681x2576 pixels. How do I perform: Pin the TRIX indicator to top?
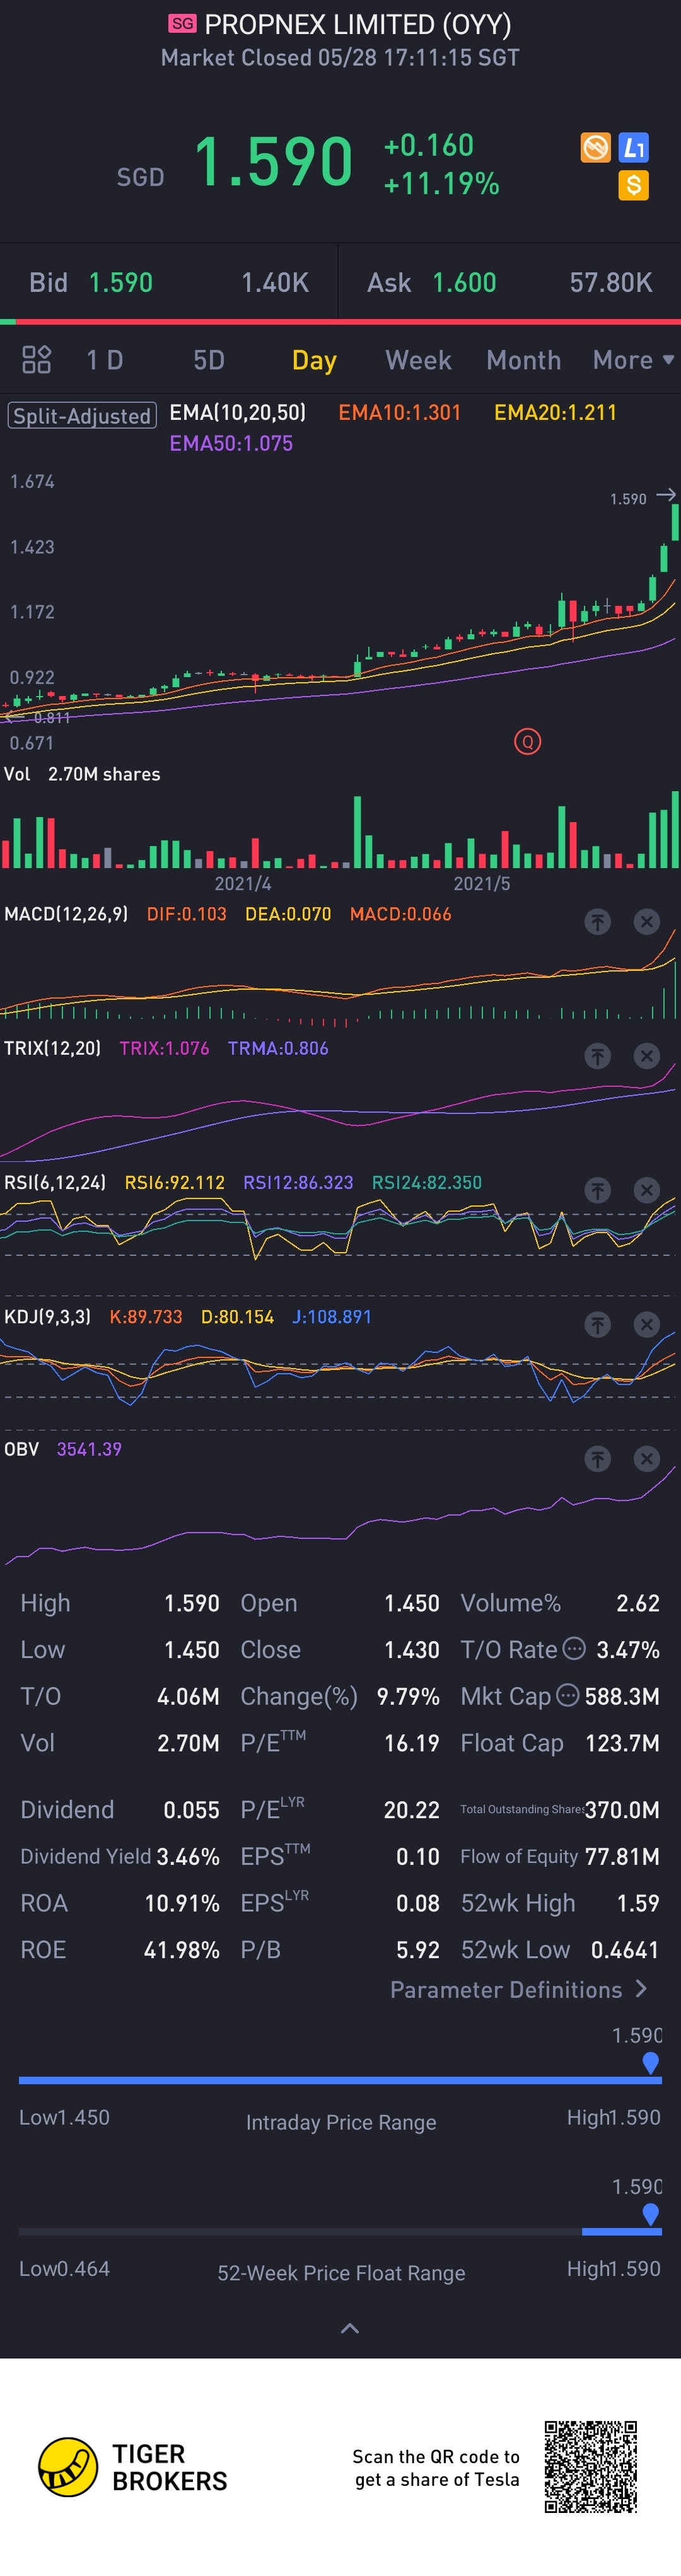598,1056
